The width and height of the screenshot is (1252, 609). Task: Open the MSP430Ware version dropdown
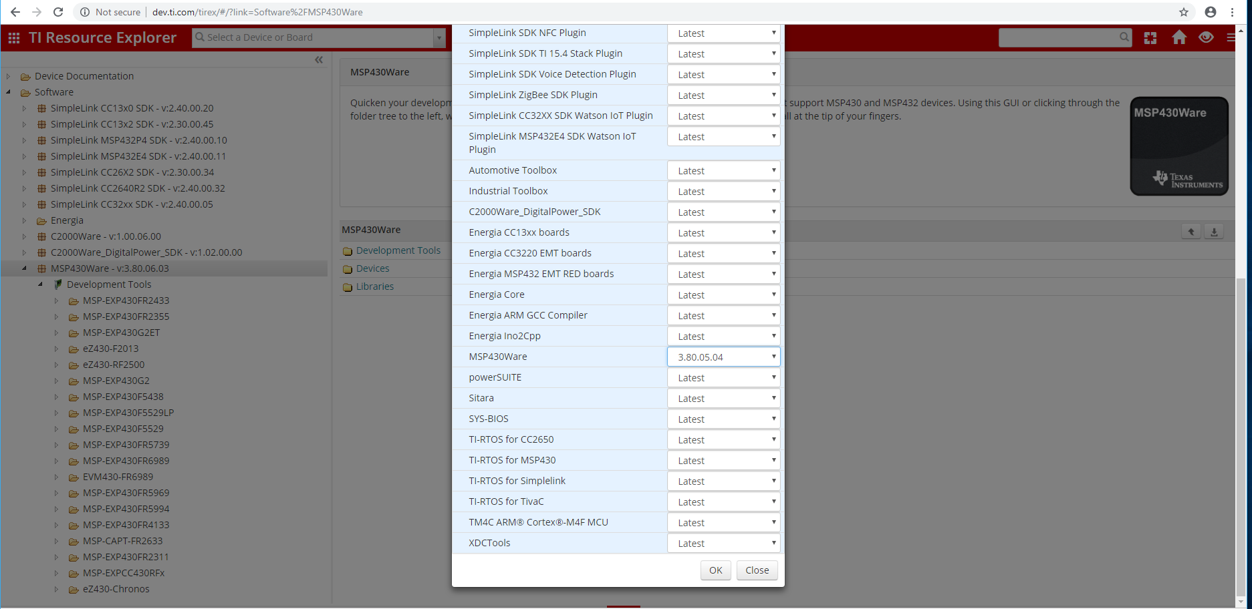click(724, 357)
